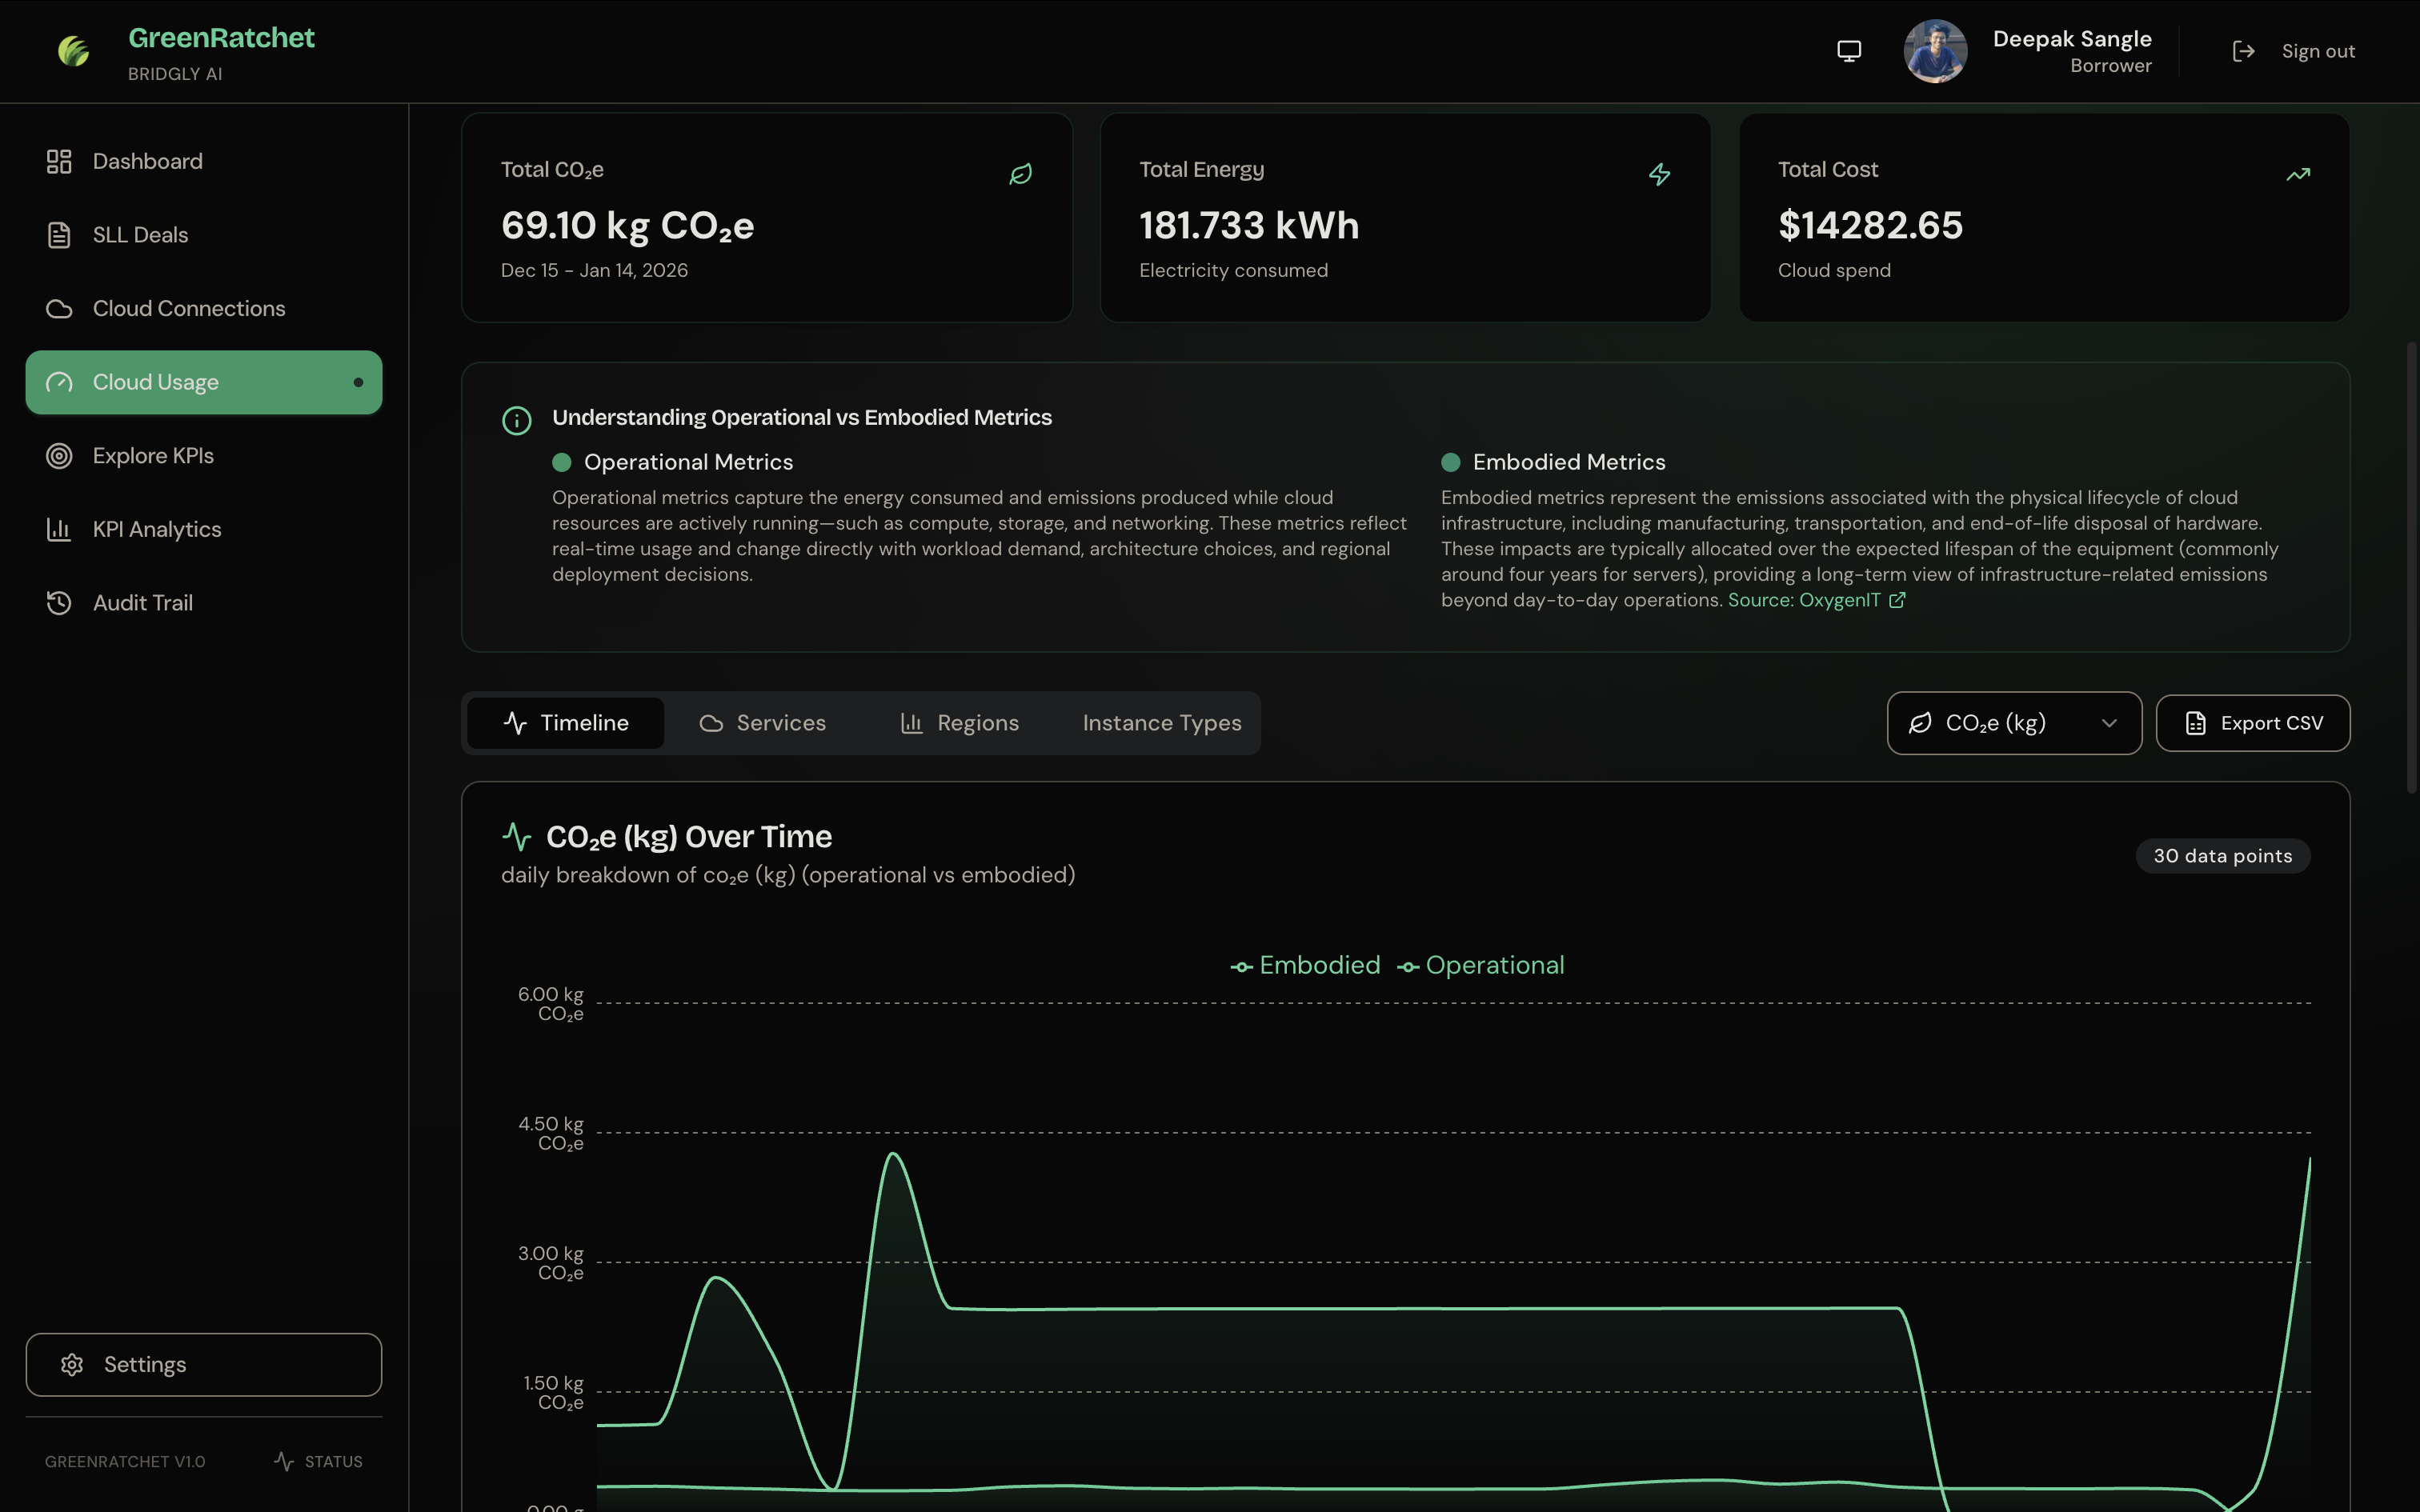Toggle the Embodied series in chart legend

coord(1305,965)
